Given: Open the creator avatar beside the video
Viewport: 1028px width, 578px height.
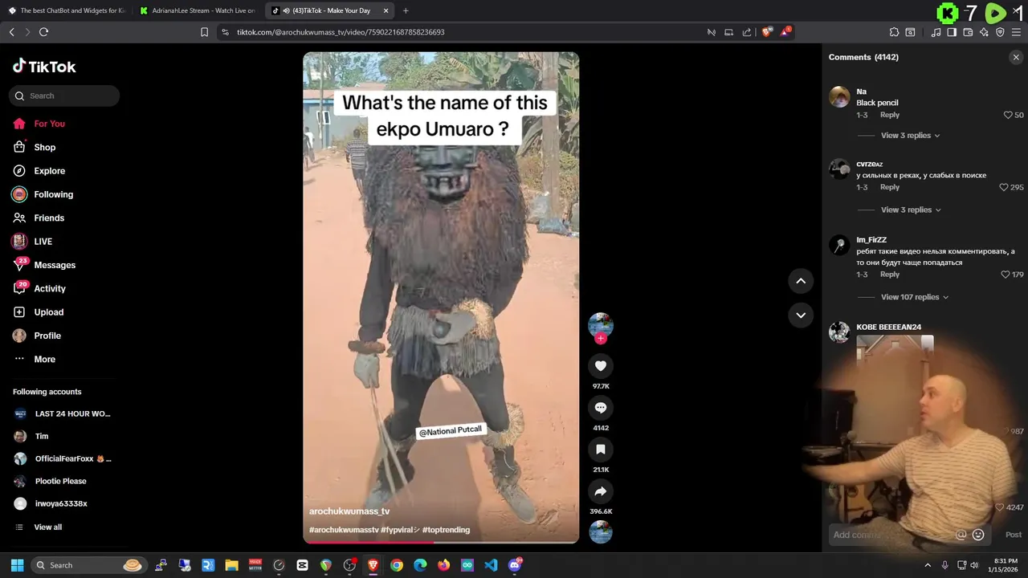Looking at the screenshot, I should (x=600, y=324).
